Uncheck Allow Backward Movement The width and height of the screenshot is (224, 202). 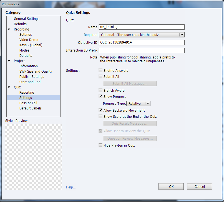(100, 110)
